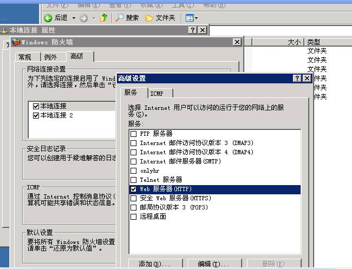Enable the 远程桌面 checkbox
Viewport: 352px width, 269px height.
coord(134,216)
